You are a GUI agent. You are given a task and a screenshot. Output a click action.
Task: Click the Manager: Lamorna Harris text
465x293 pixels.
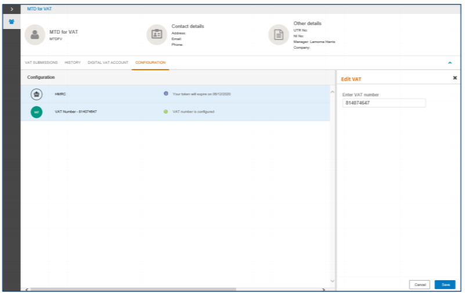pos(314,42)
